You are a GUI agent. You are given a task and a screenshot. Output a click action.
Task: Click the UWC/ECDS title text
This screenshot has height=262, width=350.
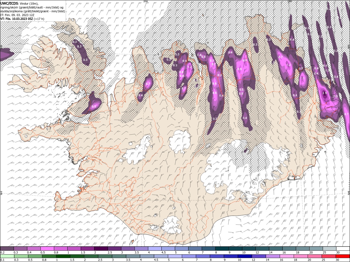9,3
